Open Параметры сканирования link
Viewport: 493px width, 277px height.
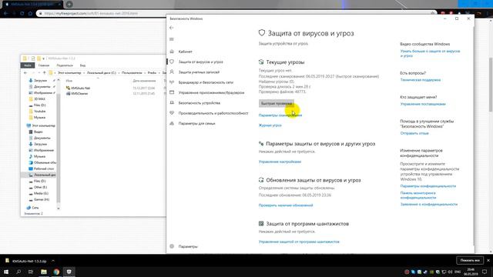pos(280,115)
